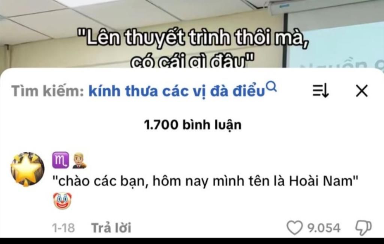
Task: Open the "kính thưa các vị đà điểu" search link
Action: pyautogui.click(x=177, y=91)
